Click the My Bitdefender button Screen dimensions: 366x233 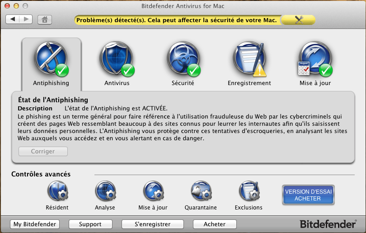pyautogui.click(x=34, y=224)
